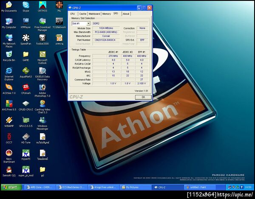Click the taskbar clock showing 14:59
Viewport: 255px width, 199px height.
tap(248, 187)
